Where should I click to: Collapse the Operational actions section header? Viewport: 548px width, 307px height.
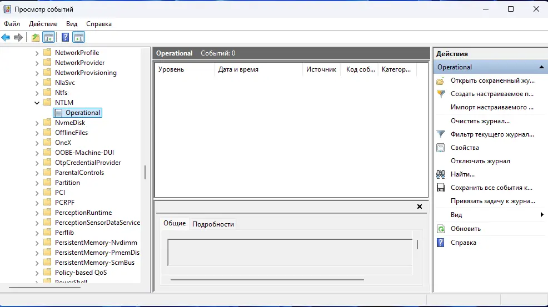tap(541, 67)
